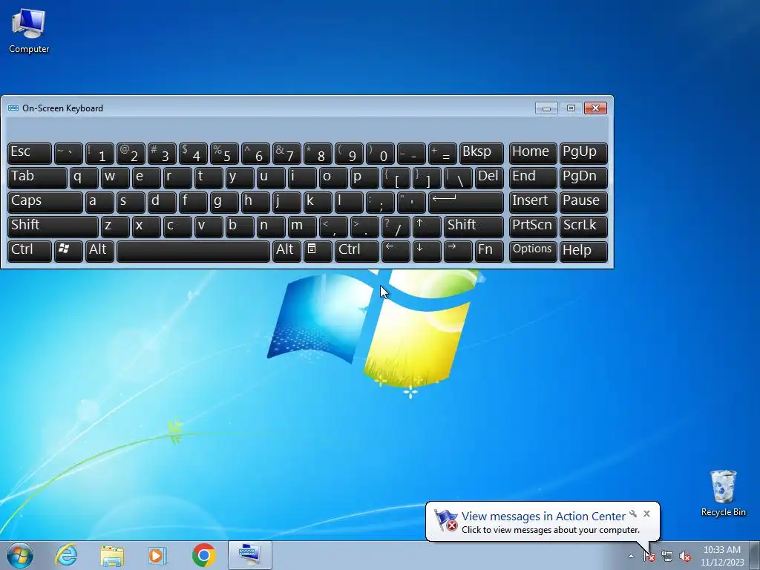The width and height of the screenshot is (760, 570).
Task: Toggle the Fn key
Action: 489,251
